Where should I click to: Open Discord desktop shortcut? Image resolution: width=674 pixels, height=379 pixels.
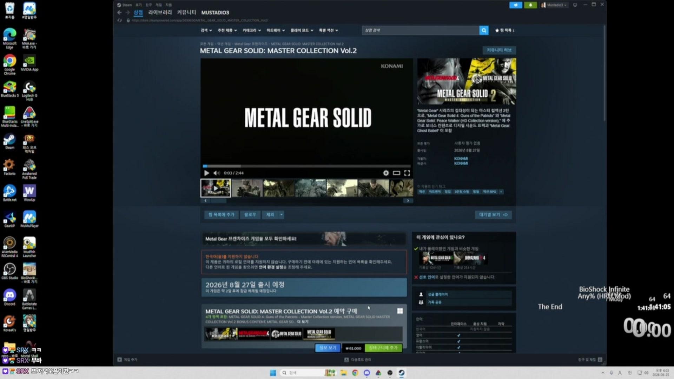[9, 297]
